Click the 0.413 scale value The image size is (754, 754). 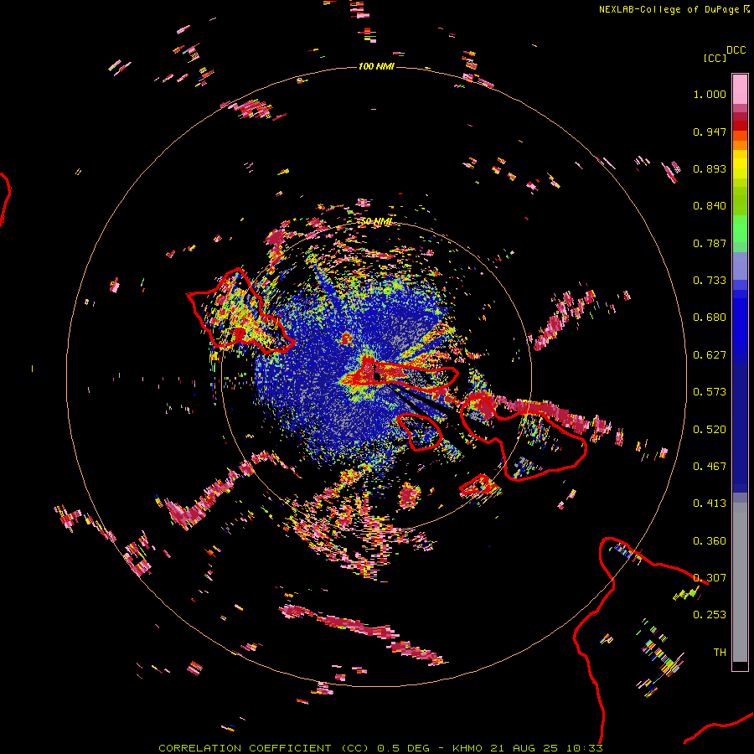[710, 504]
